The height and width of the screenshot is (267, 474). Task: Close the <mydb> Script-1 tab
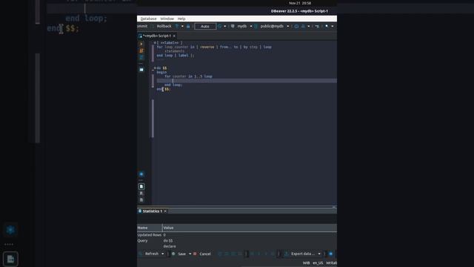[x=174, y=36]
